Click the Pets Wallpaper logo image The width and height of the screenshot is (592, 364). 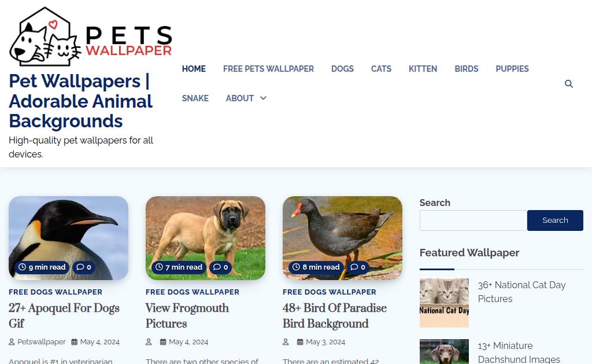coord(91,36)
